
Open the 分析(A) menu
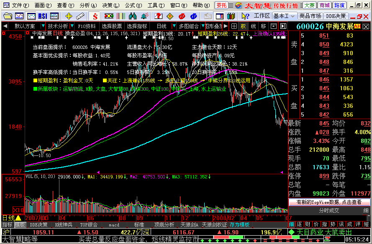coord(88,5)
